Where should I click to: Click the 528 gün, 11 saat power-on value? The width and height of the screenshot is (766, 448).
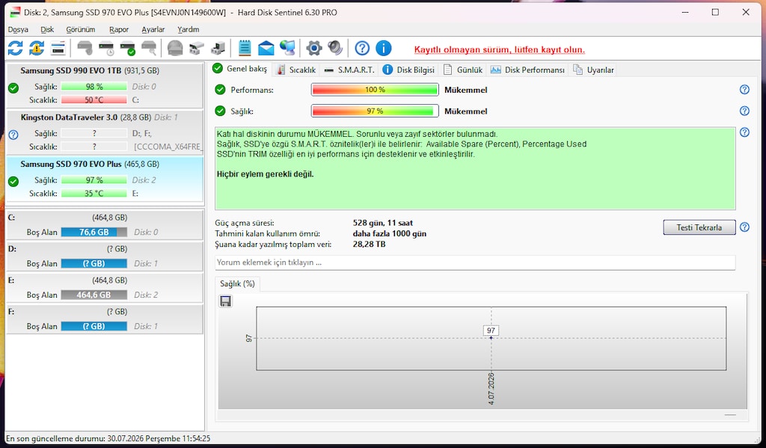(382, 223)
